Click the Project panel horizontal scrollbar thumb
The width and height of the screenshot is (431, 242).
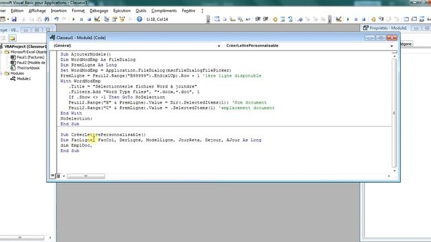pos(20,237)
